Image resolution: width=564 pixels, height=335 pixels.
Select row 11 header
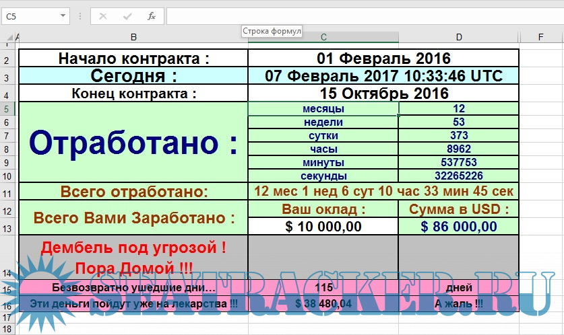pyautogui.click(x=7, y=193)
